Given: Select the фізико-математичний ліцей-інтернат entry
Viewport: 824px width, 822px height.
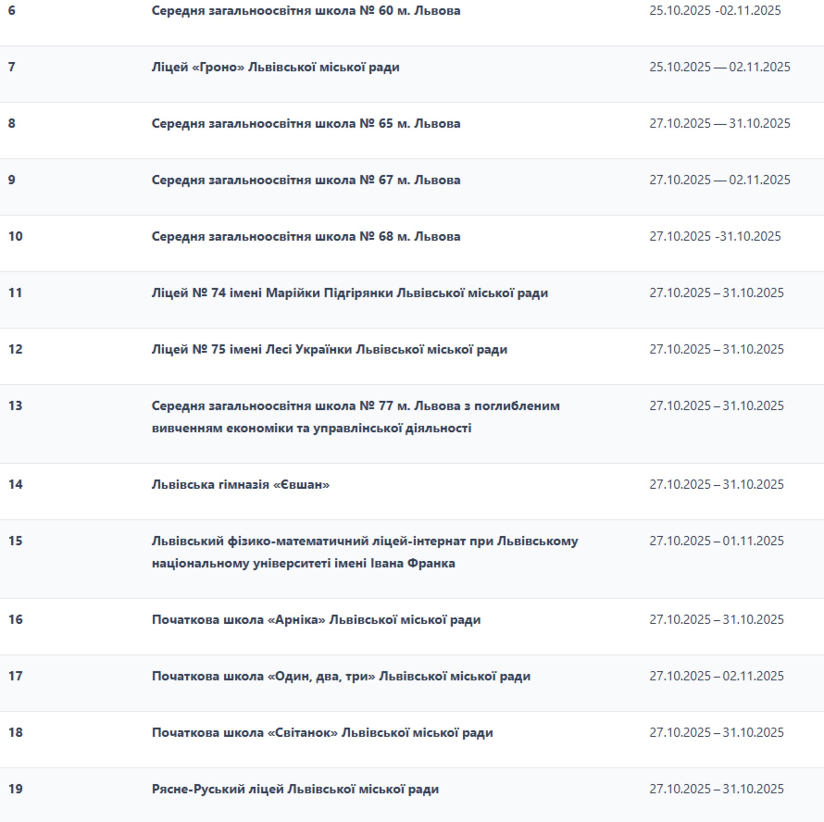Looking at the screenshot, I should pos(364,552).
